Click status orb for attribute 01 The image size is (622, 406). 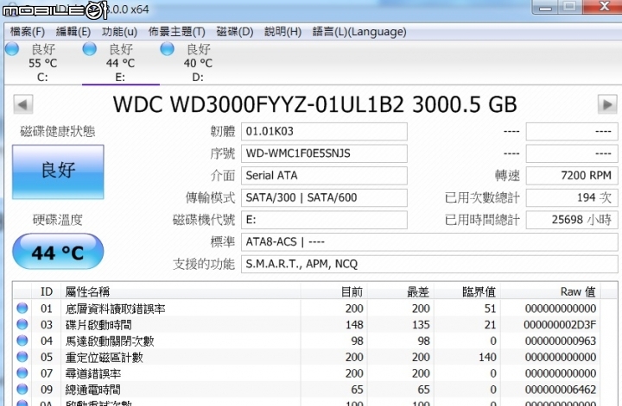pos(22,308)
